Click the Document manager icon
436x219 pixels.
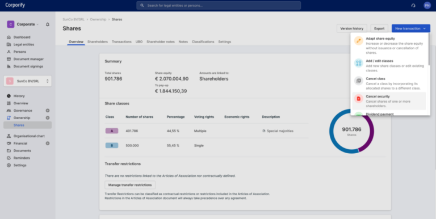click(9, 59)
